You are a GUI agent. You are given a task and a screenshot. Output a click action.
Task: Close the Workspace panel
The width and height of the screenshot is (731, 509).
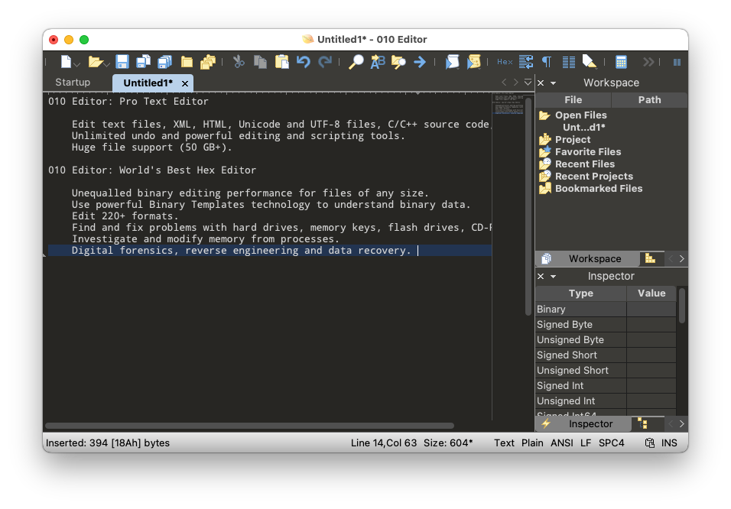[x=541, y=83]
